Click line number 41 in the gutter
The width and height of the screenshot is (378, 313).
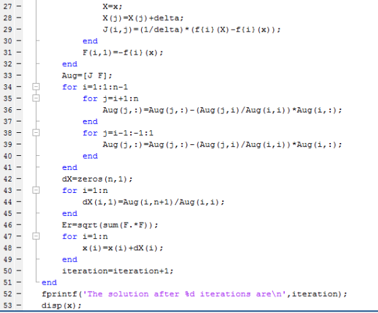click(7, 167)
